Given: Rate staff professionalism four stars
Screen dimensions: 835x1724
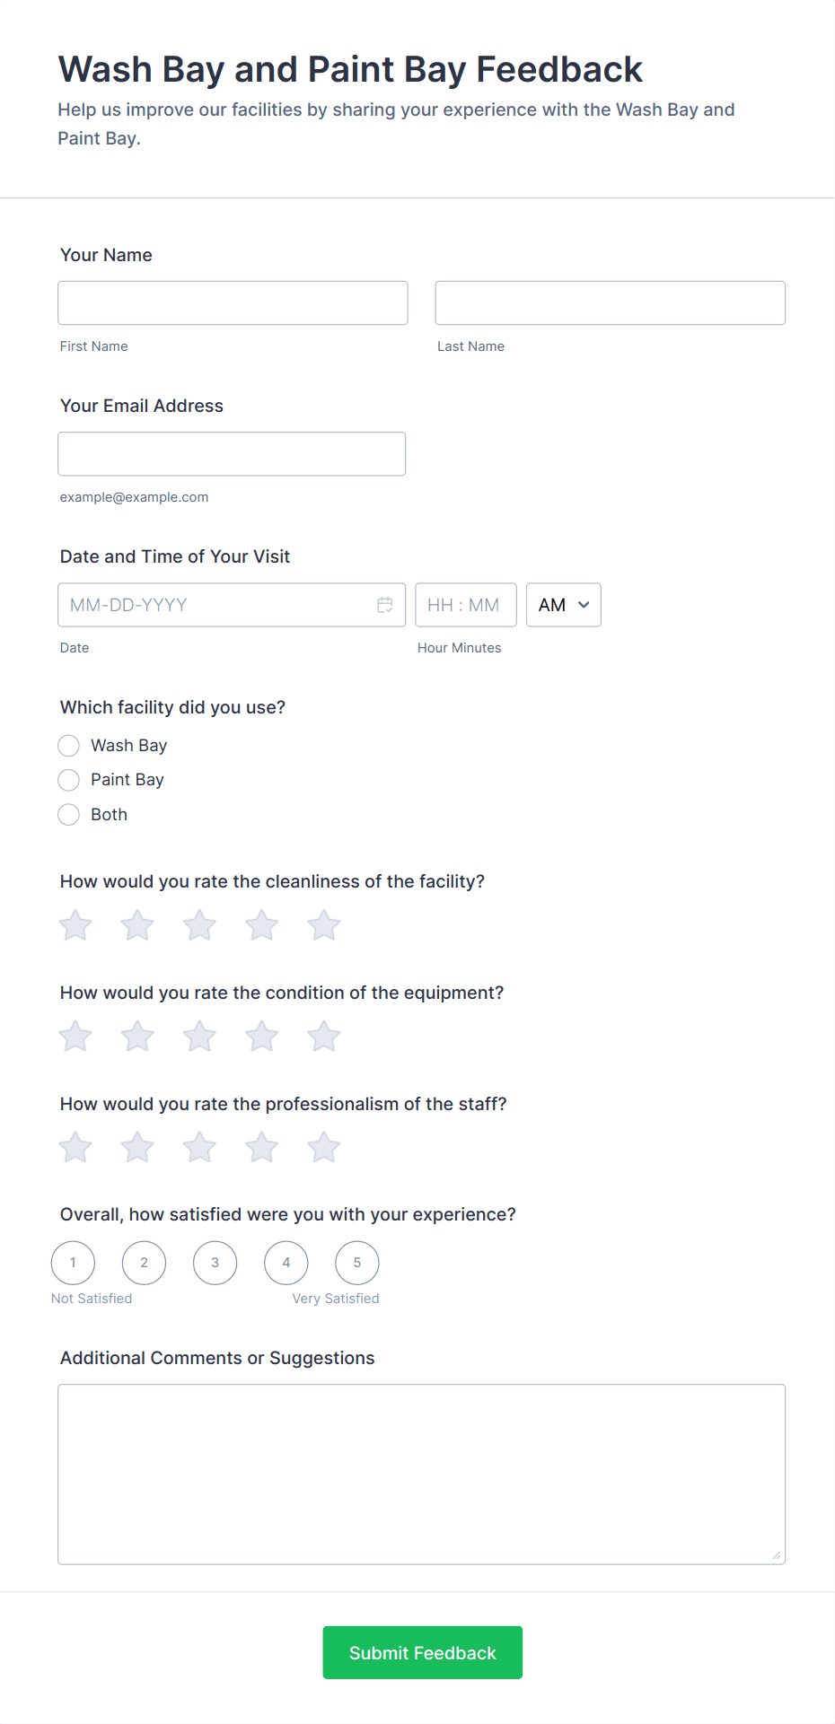Looking at the screenshot, I should [x=262, y=1147].
